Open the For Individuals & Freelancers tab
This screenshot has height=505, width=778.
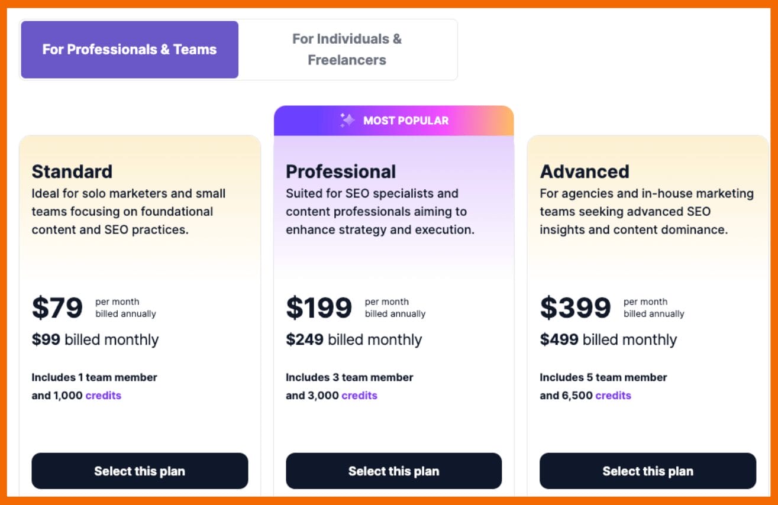point(347,50)
